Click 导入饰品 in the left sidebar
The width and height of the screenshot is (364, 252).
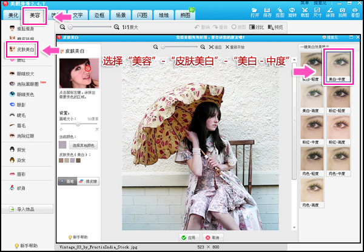[x=27, y=210]
